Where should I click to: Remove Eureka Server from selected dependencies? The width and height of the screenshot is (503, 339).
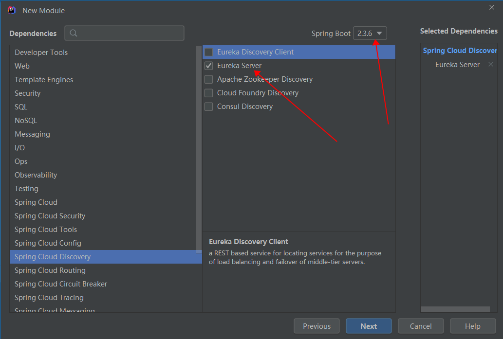click(490, 64)
